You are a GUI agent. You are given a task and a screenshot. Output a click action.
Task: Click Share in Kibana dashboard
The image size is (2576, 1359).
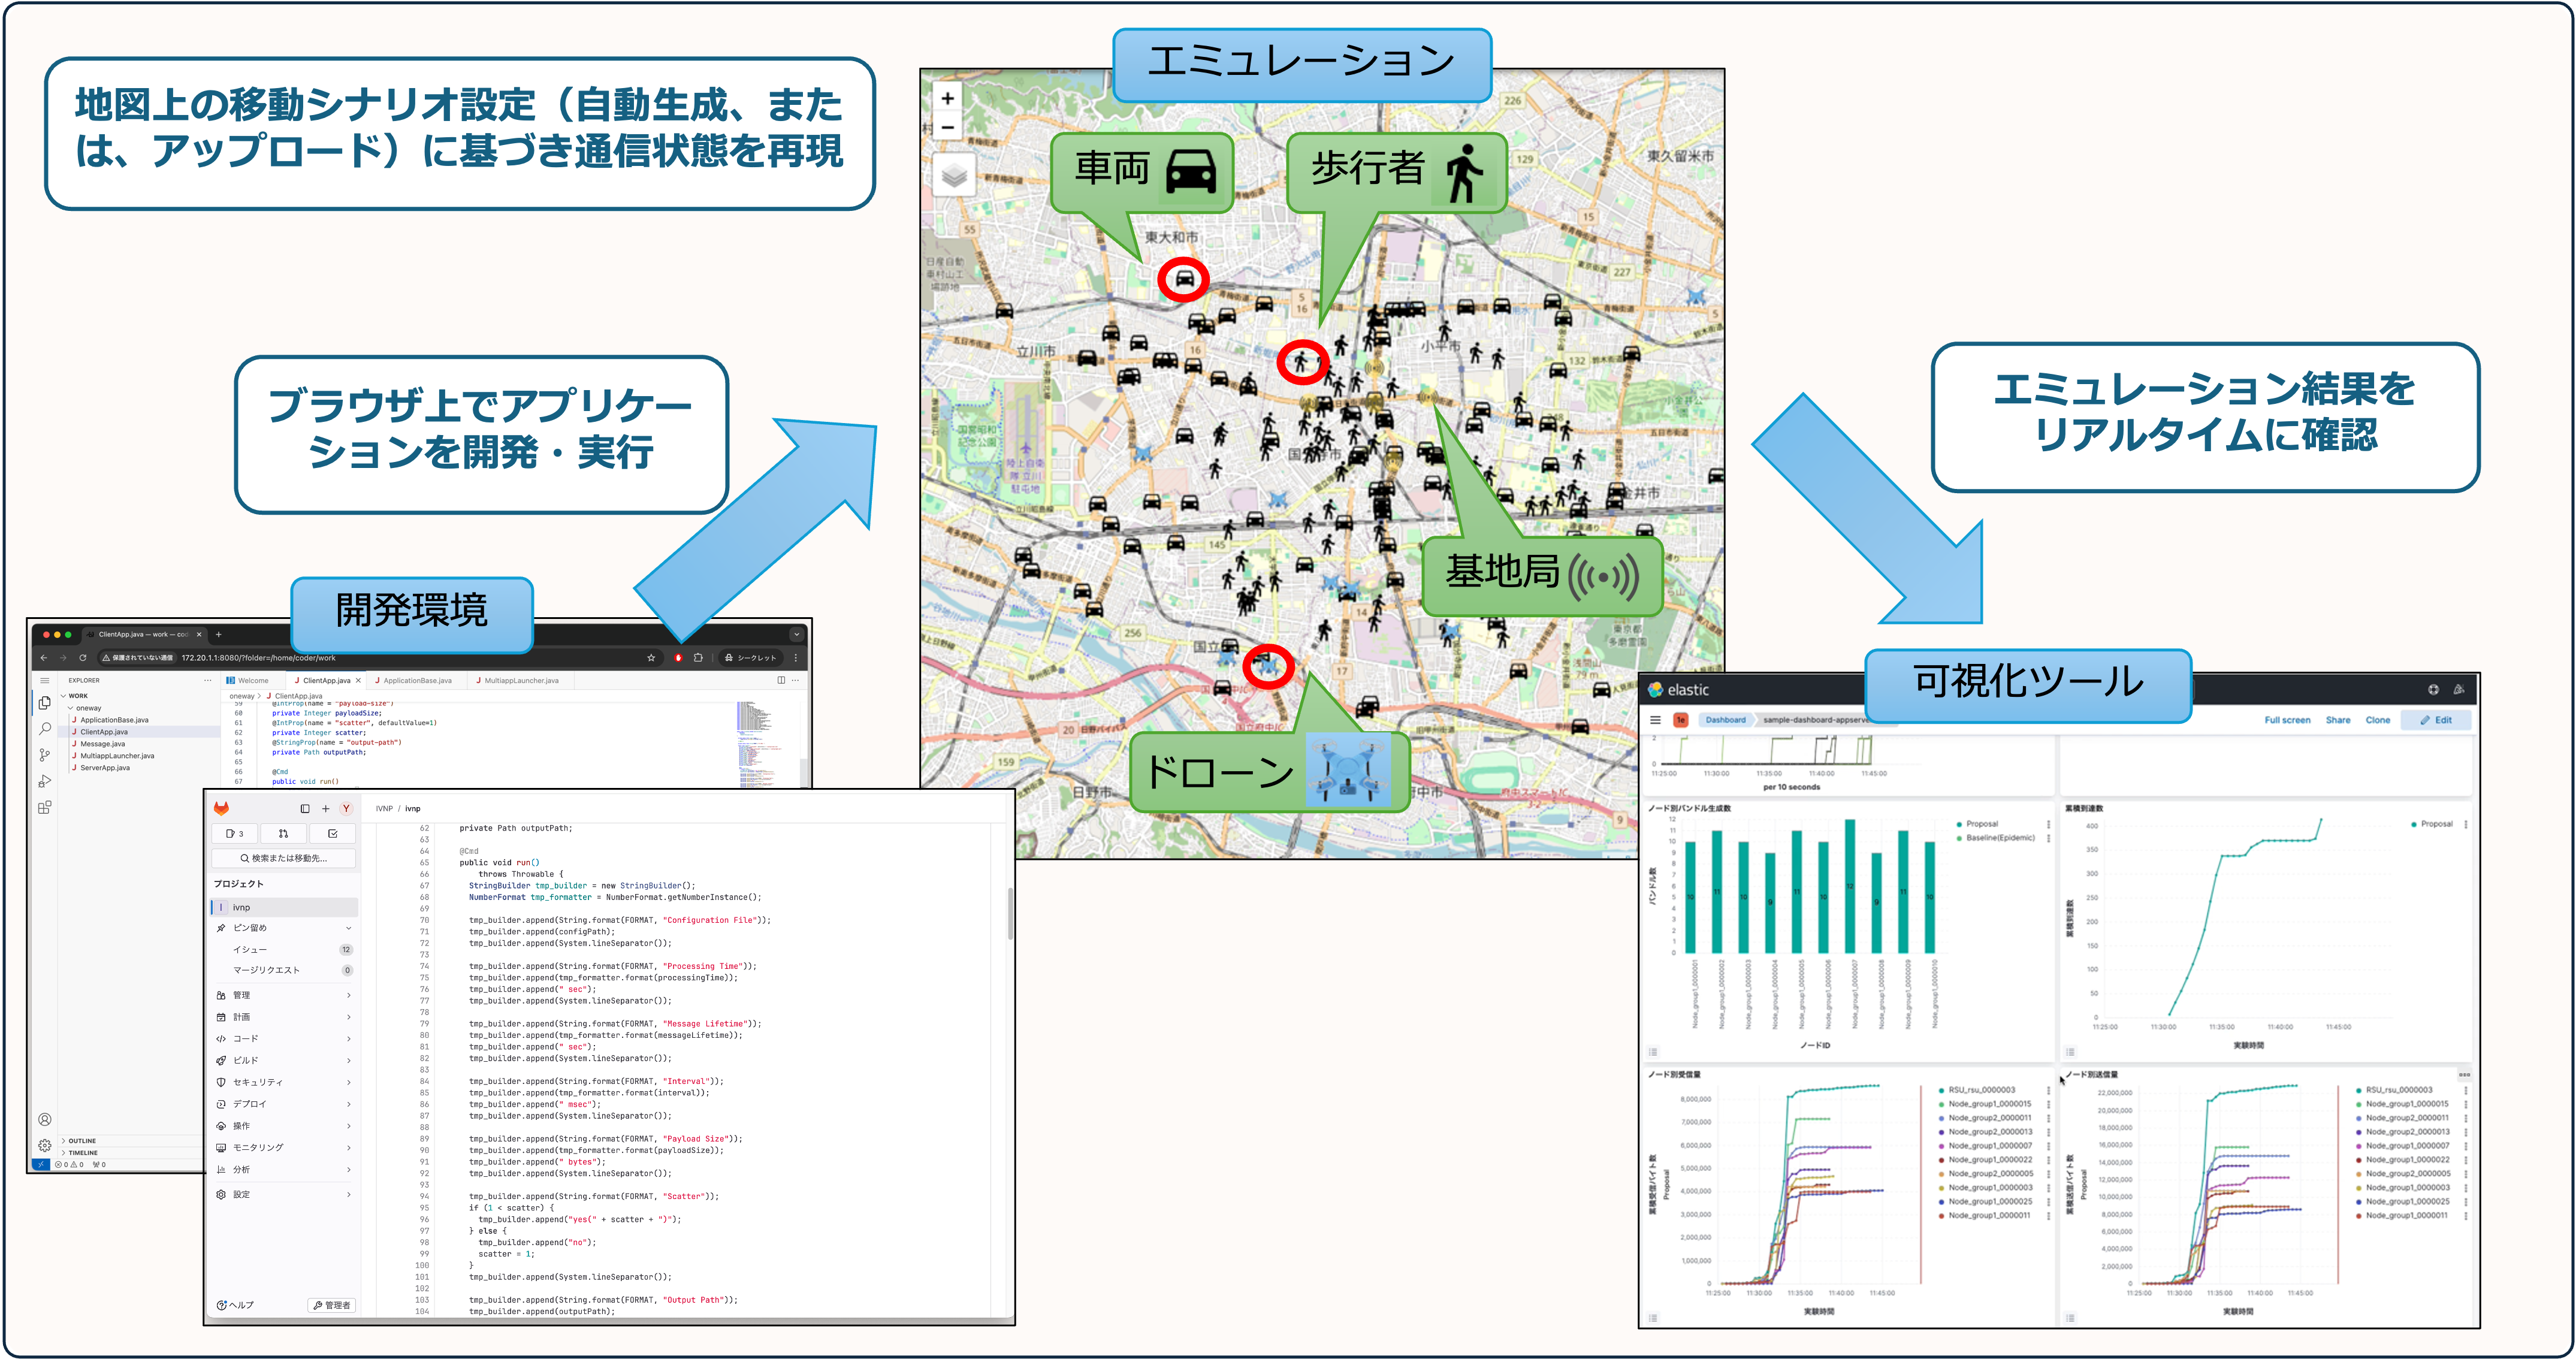point(2338,720)
